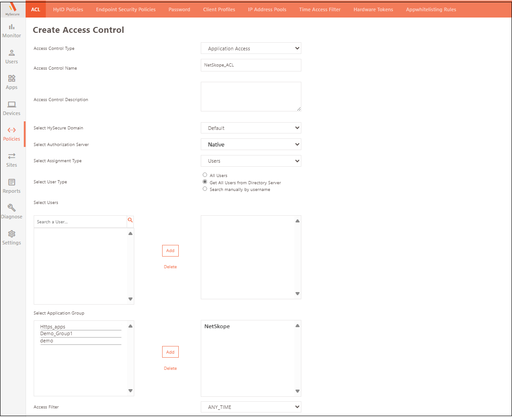Open the Diagnose wrench icon
Viewport: 512px width, 417px height.
[x=12, y=211]
